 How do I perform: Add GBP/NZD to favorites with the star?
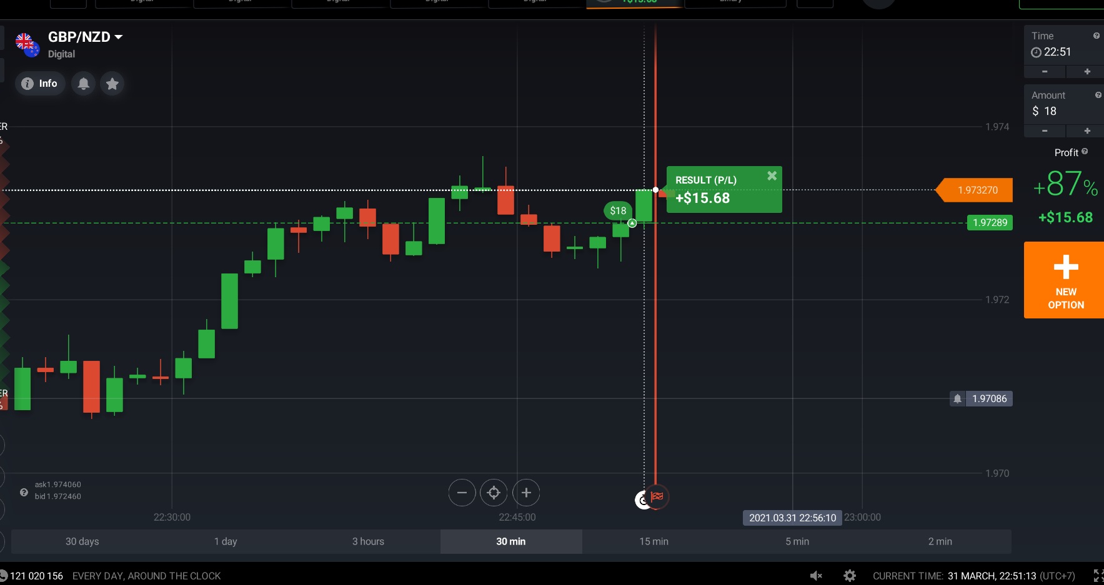[x=112, y=84]
